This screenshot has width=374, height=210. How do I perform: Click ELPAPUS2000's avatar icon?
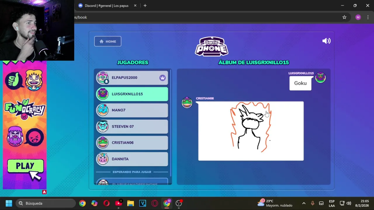[x=103, y=78]
